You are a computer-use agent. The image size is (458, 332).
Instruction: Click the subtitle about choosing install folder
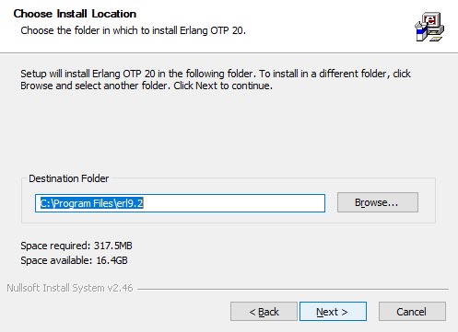133,30
